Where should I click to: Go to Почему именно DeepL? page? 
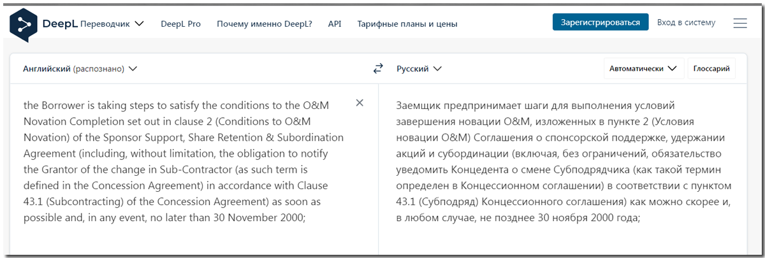click(x=264, y=24)
